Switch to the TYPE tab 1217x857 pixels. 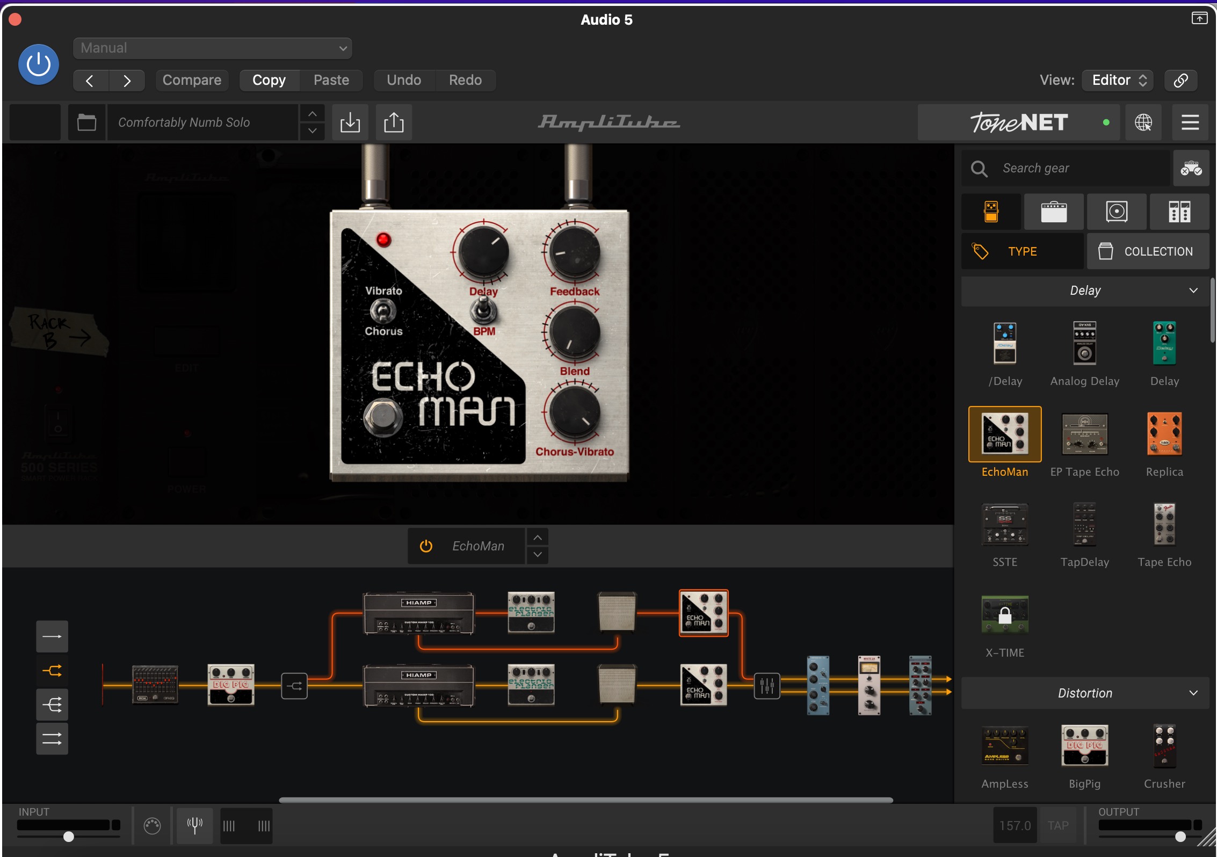[x=1022, y=251]
